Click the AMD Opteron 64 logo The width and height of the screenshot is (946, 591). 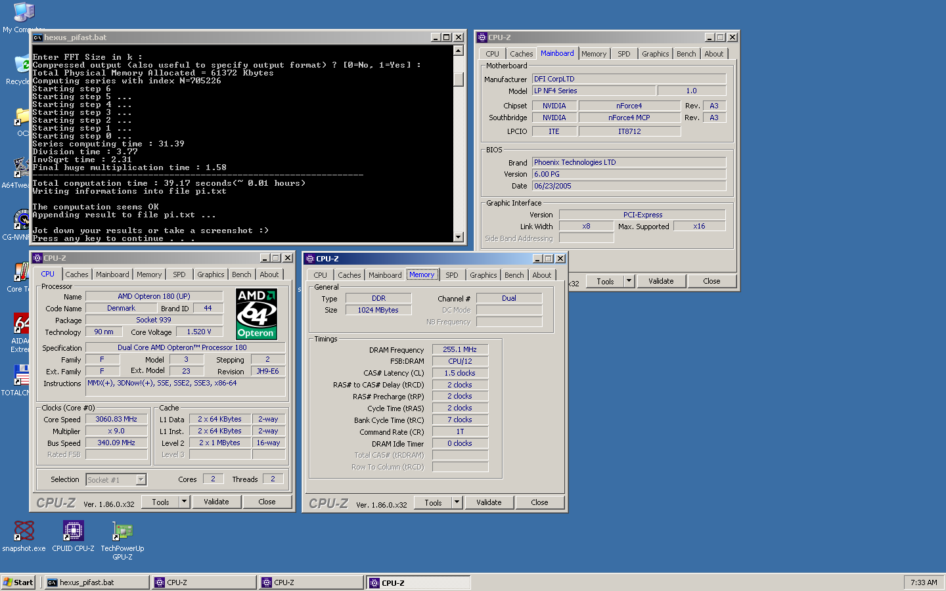pyautogui.click(x=256, y=314)
